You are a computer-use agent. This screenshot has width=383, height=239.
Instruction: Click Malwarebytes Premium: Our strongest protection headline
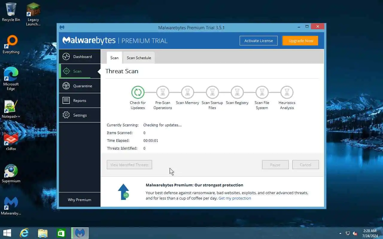click(194, 185)
